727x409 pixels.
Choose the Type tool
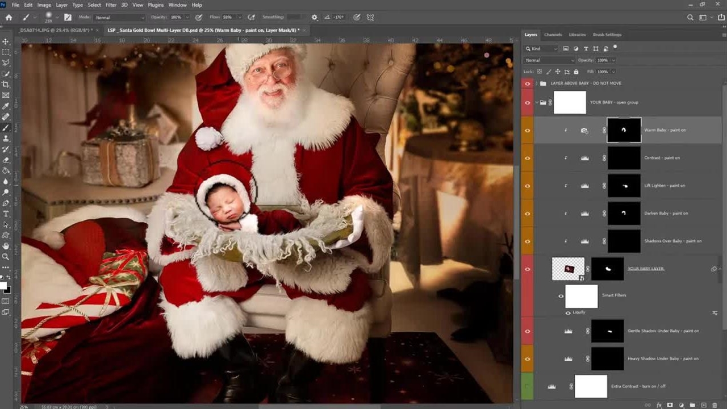pyautogui.click(x=6, y=214)
